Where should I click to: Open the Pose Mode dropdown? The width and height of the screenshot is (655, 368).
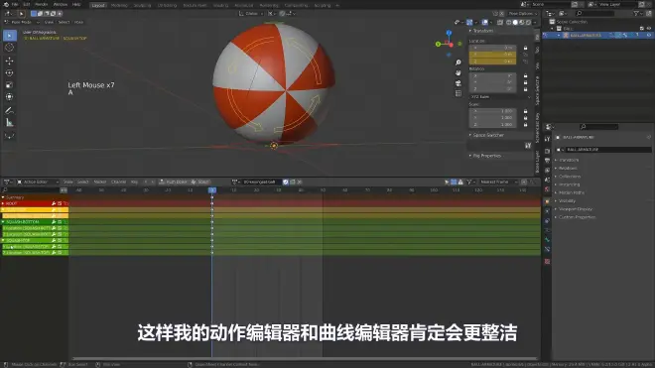(x=22, y=22)
